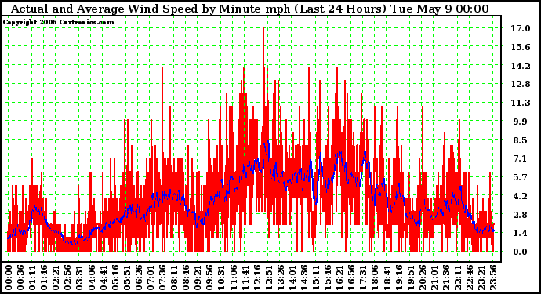The width and height of the screenshot is (541, 294).
Task: Click the 9.9 y-axis label
Action: click(521, 122)
